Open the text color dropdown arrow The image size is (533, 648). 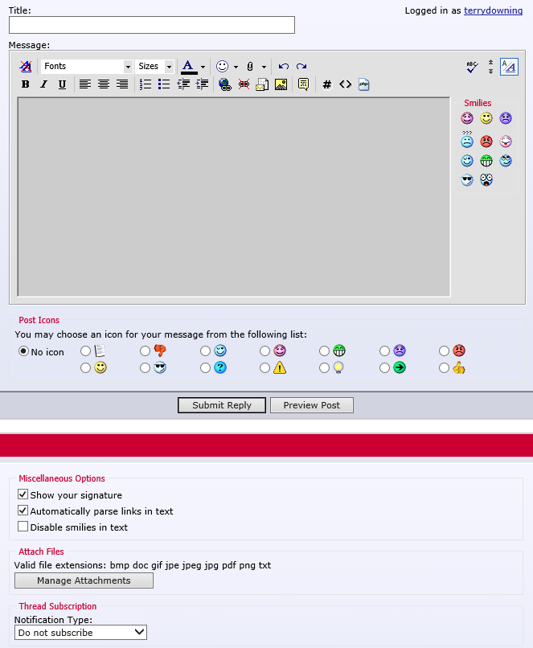[x=203, y=67]
